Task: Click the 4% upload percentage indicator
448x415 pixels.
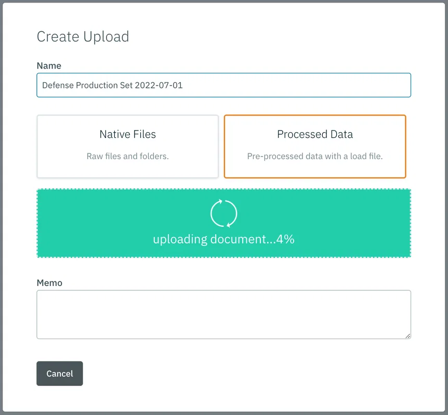Action: [285, 239]
